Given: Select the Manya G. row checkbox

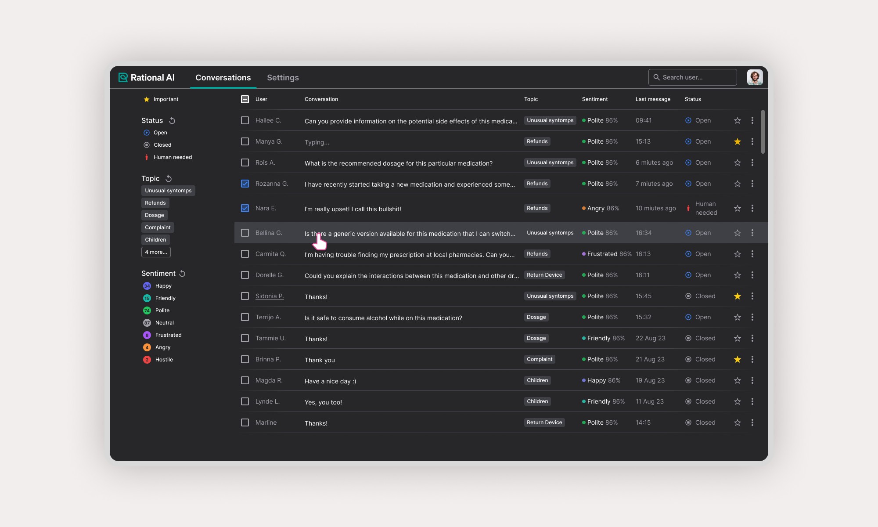Looking at the screenshot, I should pos(245,141).
